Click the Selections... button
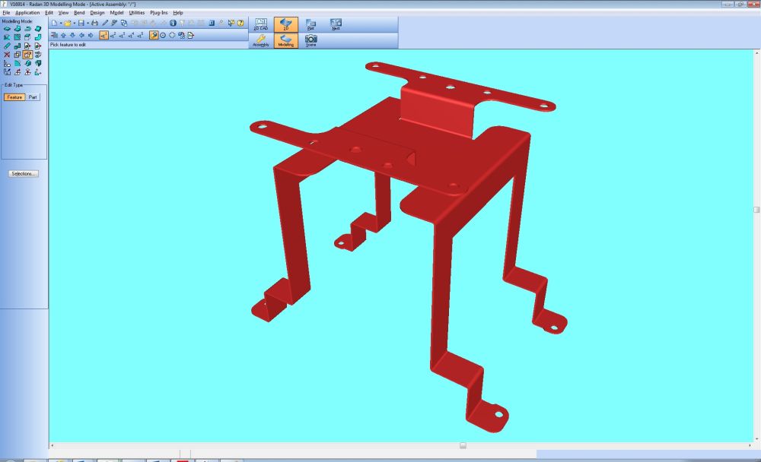This screenshot has height=462, width=761. pyautogui.click(x=24, y=174)
